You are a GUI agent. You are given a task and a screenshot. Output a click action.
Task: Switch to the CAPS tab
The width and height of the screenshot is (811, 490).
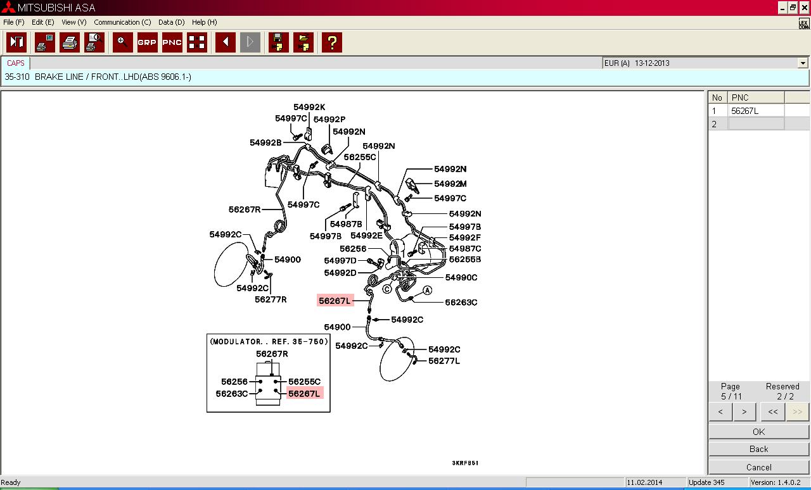16,63
